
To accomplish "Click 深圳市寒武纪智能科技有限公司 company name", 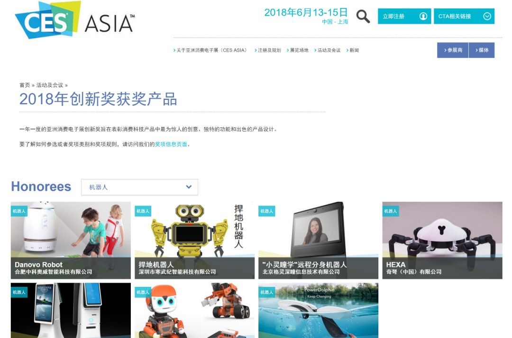I will [x=177, y=272].
